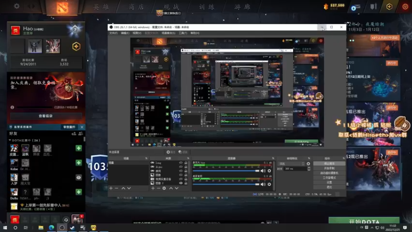Open the friends list scrollbar
The height and width of the screenshot is (232, 412).
point(84,139)
